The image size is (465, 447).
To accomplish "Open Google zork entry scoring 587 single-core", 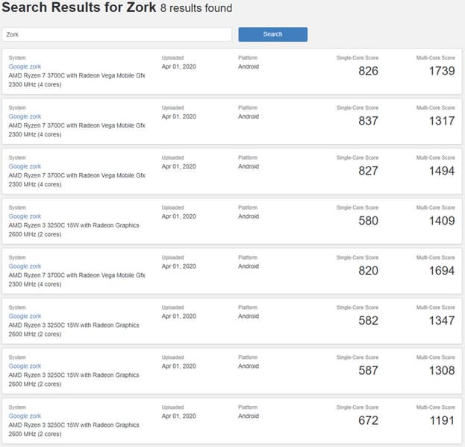I will tap(25, 366).
